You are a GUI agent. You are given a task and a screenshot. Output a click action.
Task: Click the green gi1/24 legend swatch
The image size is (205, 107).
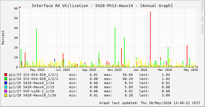coord(6,79)
